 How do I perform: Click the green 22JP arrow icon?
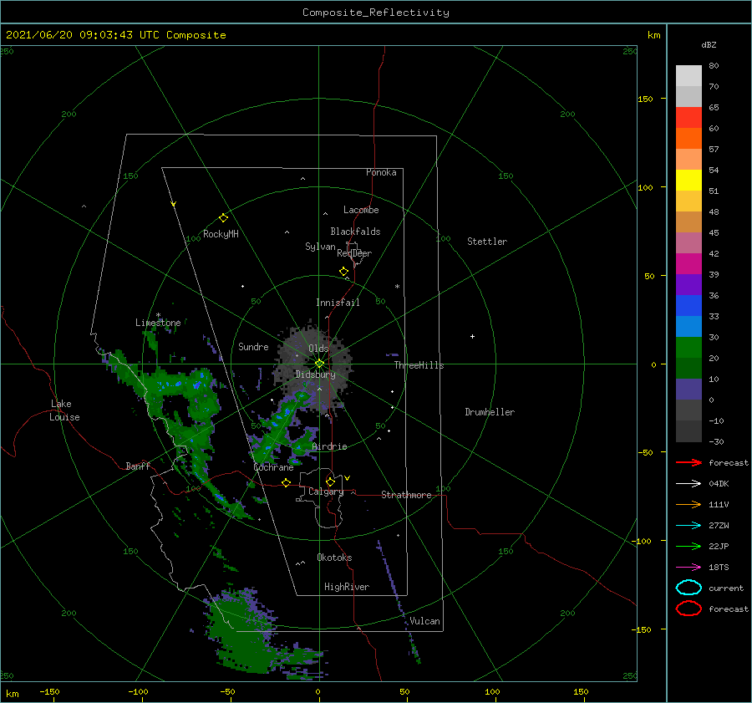(x=688, y=546)
